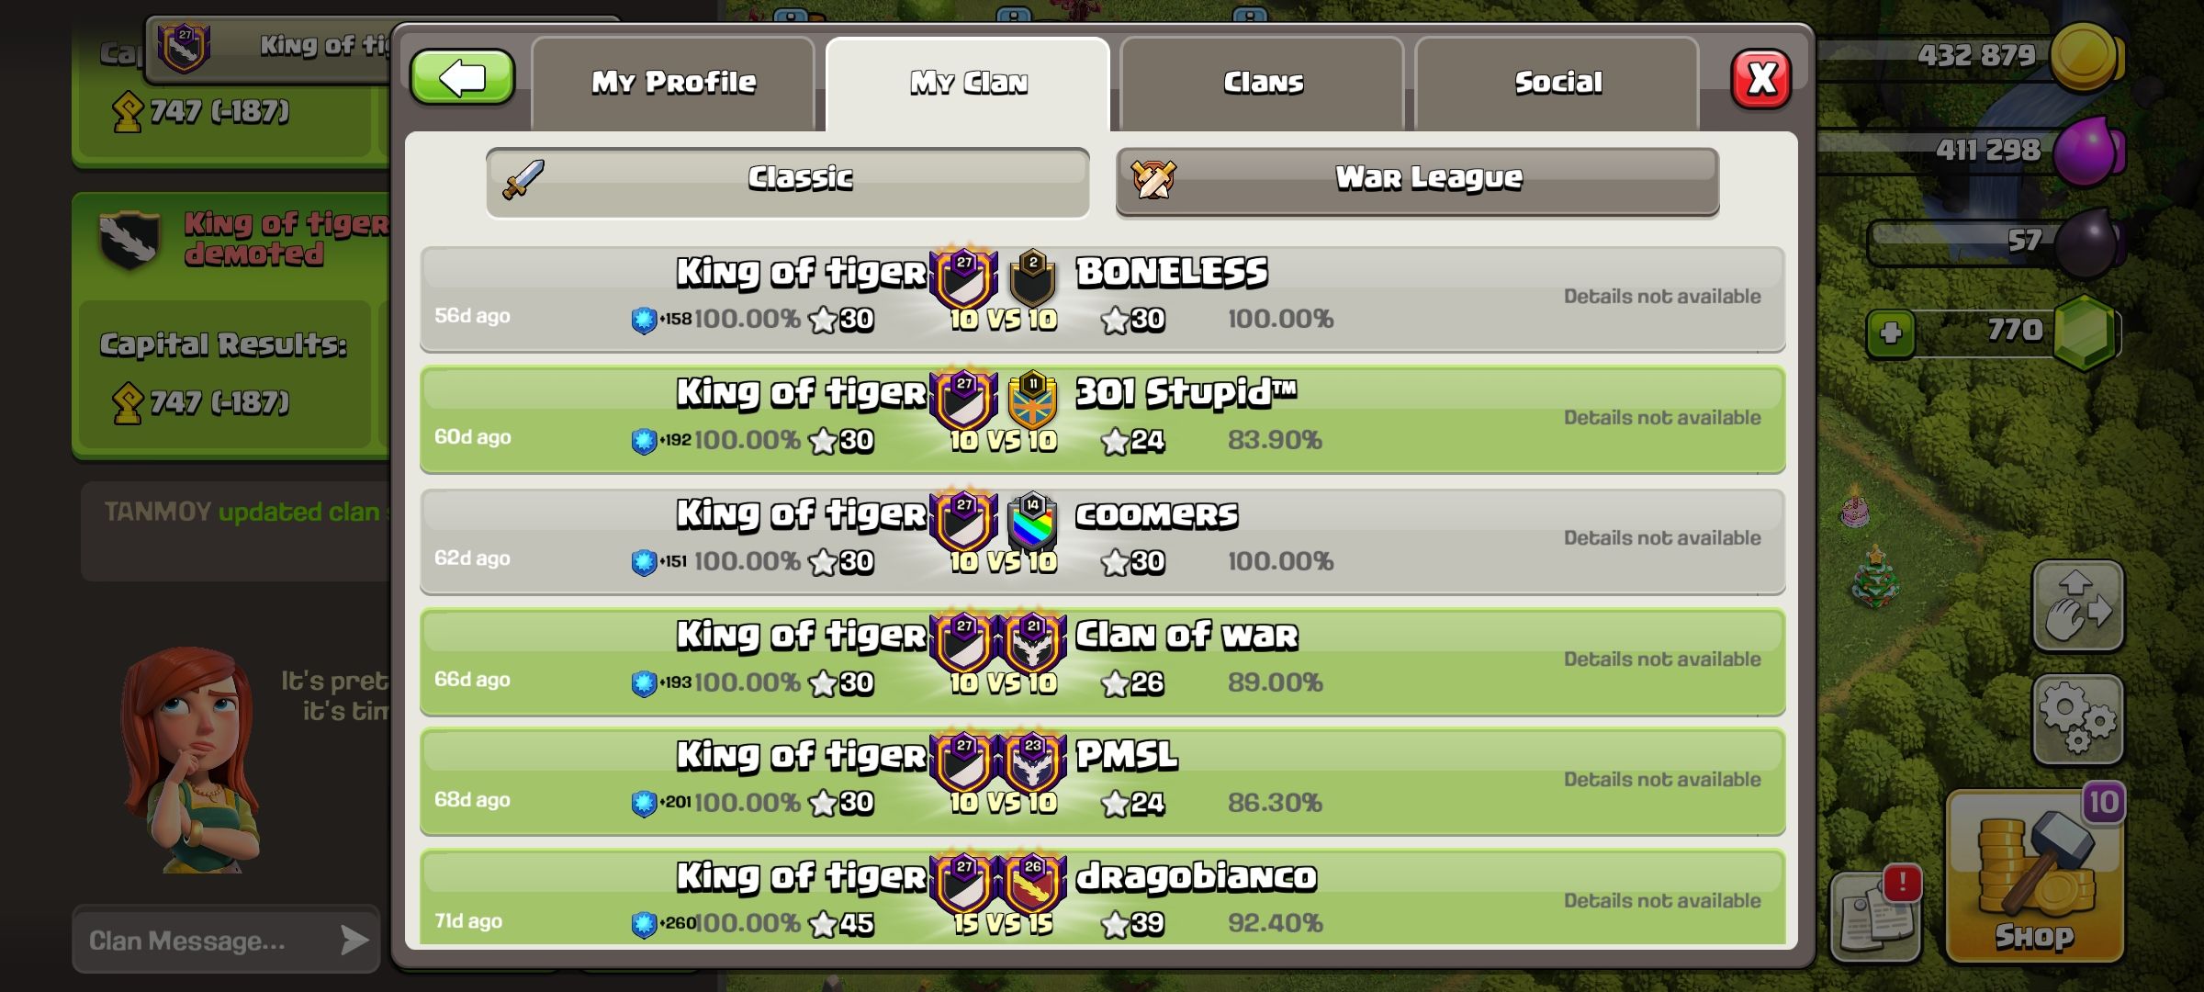Tap dragobianco red clan badge
Image resolution: width=2204 pixels, height=992 pixels.
pos(1032,883)
